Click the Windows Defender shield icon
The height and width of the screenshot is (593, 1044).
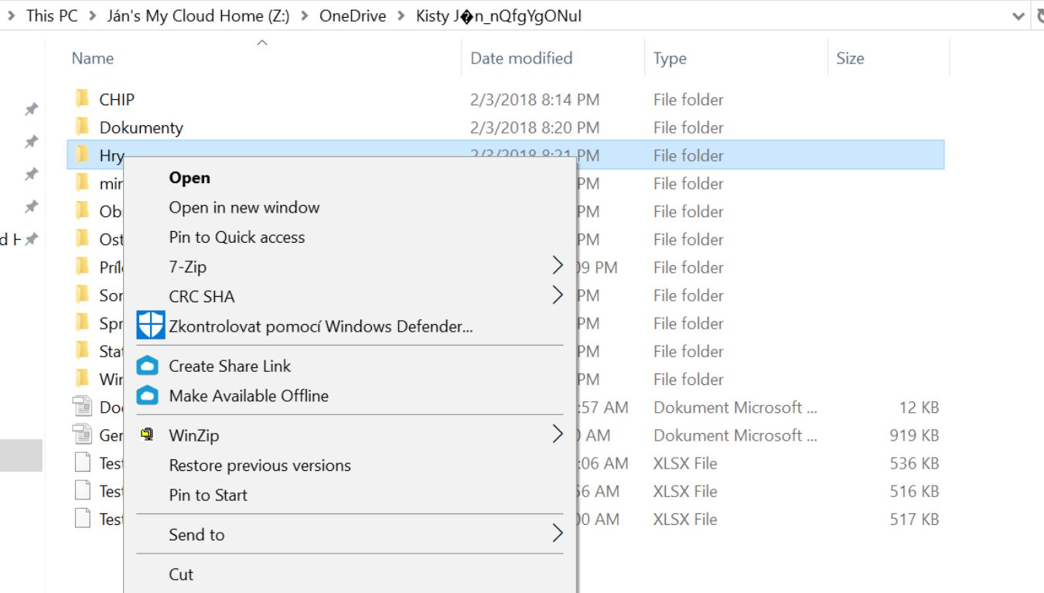[151, 325]
